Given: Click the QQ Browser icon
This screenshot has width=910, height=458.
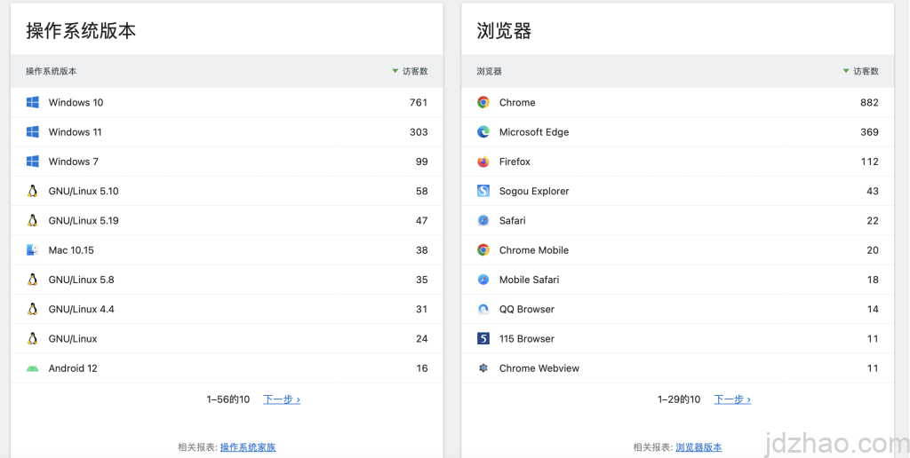Looking at the screenshot, I should point(483,309).
